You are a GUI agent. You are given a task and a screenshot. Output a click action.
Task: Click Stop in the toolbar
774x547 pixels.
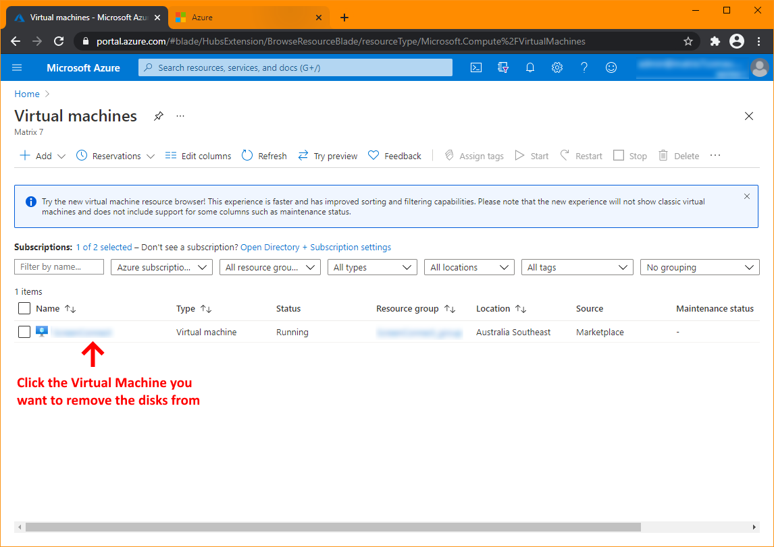click(630, 156)
